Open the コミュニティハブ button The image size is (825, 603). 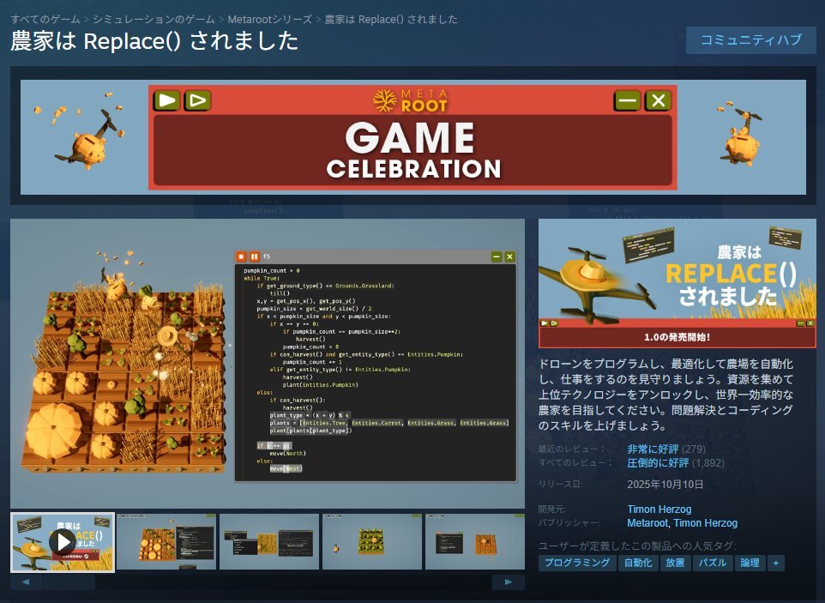[x=750, y=40]
